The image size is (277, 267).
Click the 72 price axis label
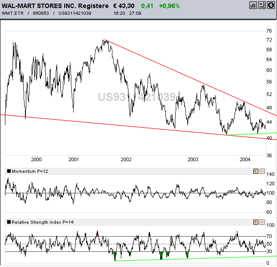(x=269, y=40)
